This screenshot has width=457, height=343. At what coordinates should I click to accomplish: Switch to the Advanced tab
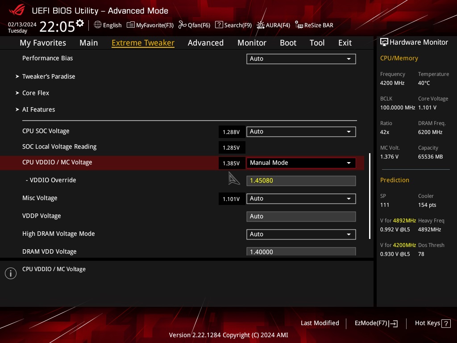[x=206, y=42]
